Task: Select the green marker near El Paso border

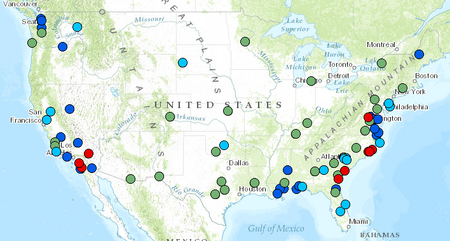Action: (160, 176)
